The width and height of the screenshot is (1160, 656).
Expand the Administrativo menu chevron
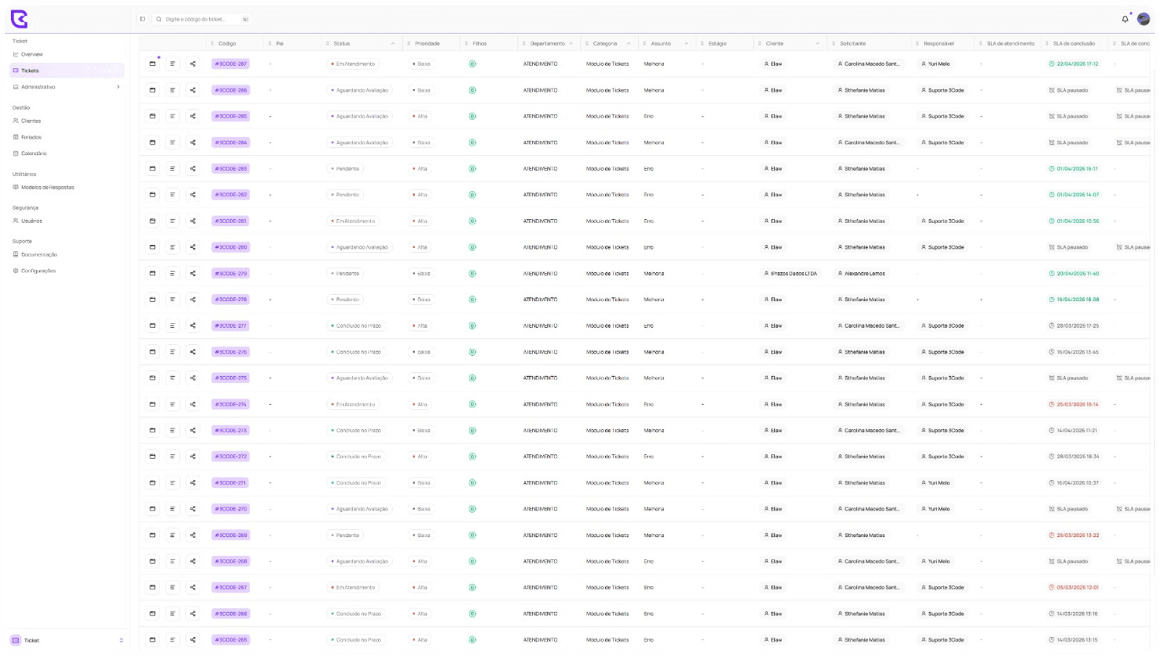tap(118, 87)
